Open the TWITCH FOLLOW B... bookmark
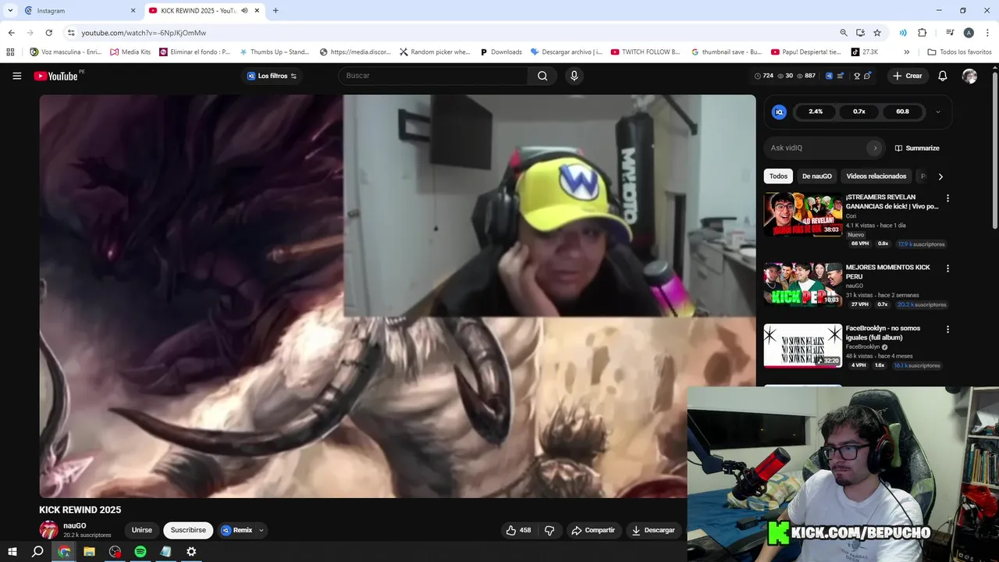 click(x=645, y=52)
